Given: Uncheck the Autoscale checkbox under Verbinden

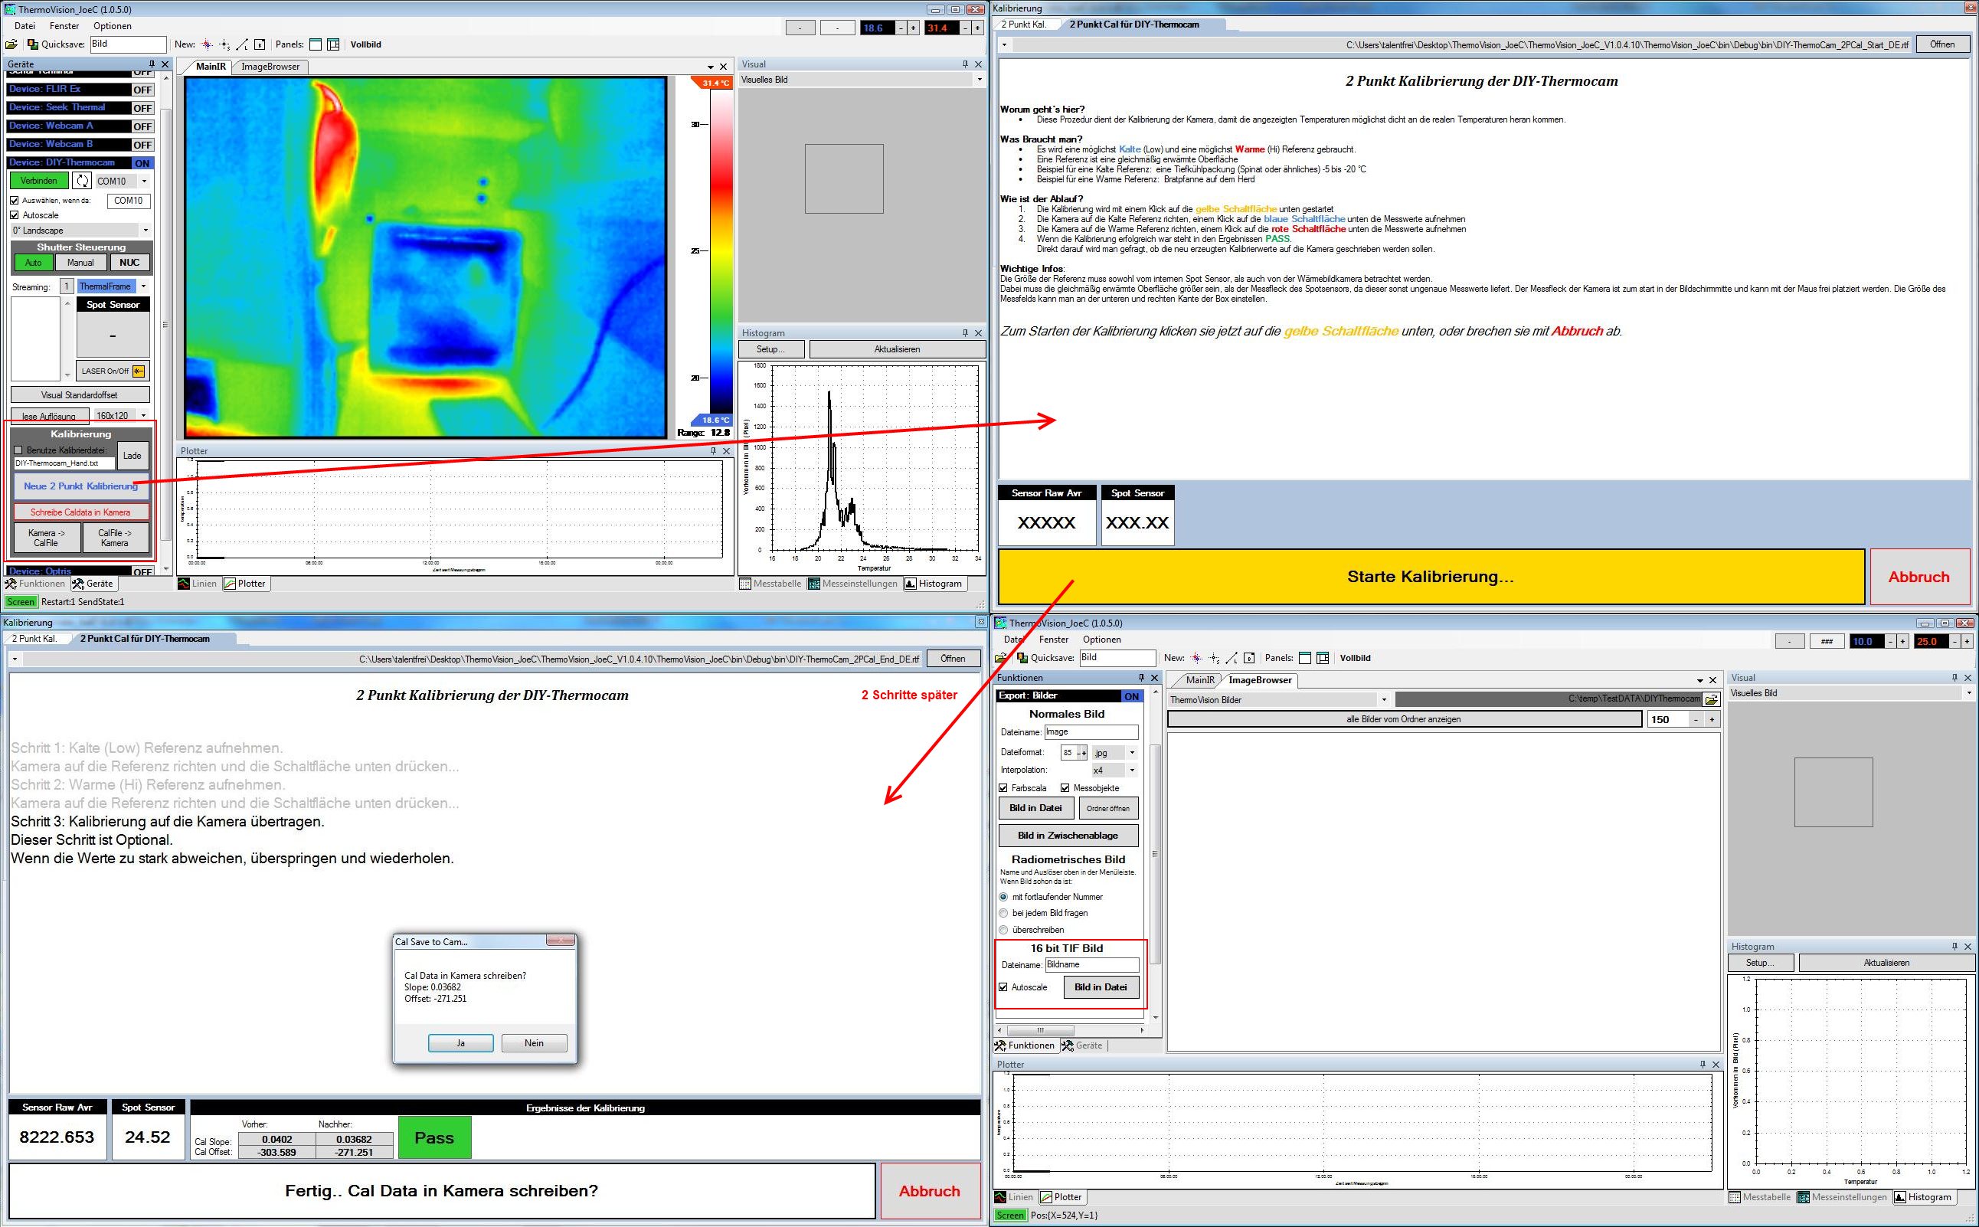Looking at the screenshot, I should coord(15,215).
